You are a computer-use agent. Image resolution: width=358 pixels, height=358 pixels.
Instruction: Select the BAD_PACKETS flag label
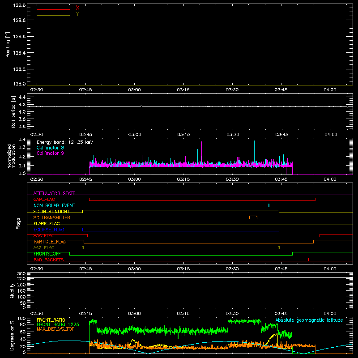49,260
